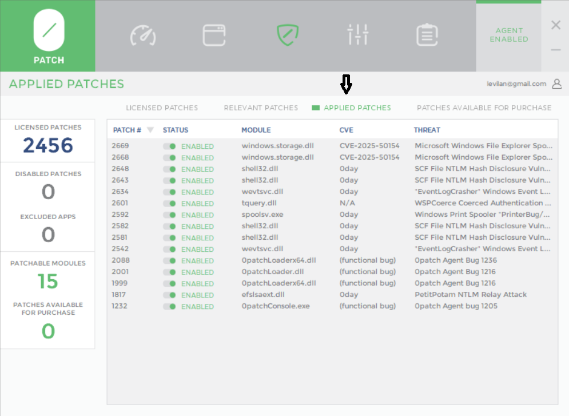569x416 pixels.
Task: Disable patch 1999 with its switch
Action: coord(169,283)
